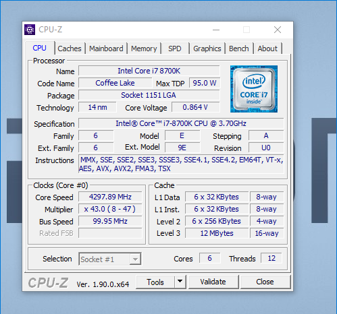The height and width of the screenshot is (314, 337).
Task: Click the Revision value U0
Action: [266, 148]
